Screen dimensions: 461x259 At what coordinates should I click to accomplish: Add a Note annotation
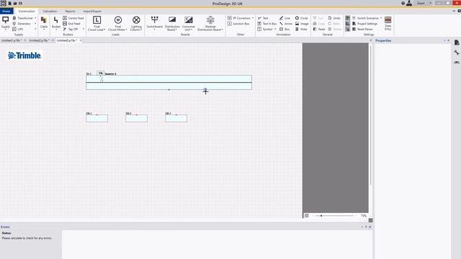[x=301, y=29]
